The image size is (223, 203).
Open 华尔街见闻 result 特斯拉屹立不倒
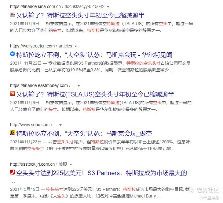pos(94,55)
